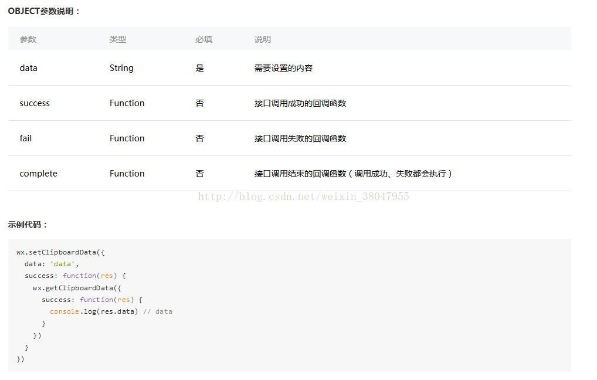The height and width of the screenshot is (380, 597).
Task: Select the '参数' column header
Action: tap(28, 39)
